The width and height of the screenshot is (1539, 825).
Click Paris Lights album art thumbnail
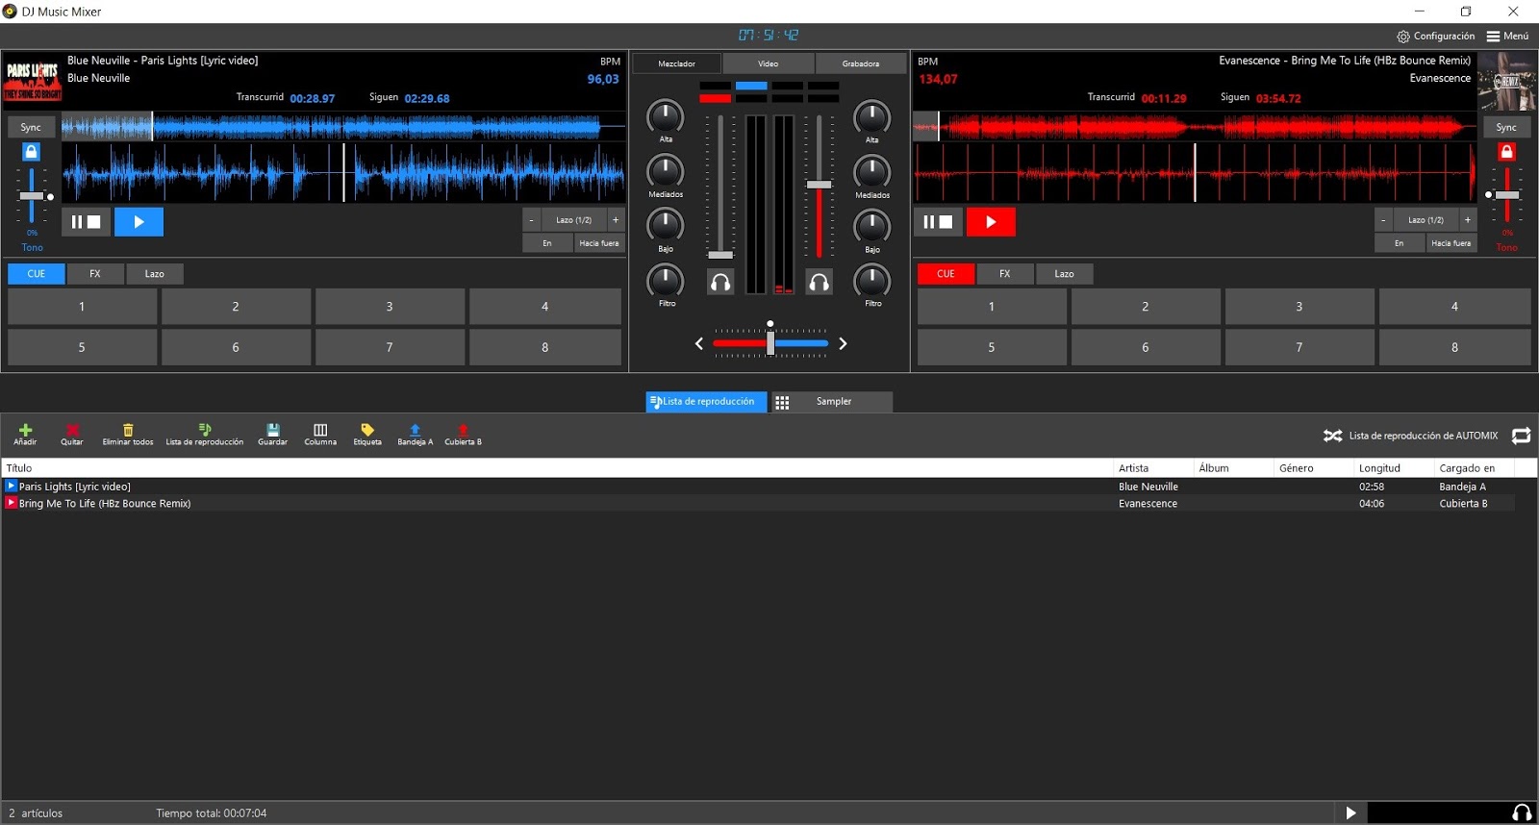pos(33,81)
